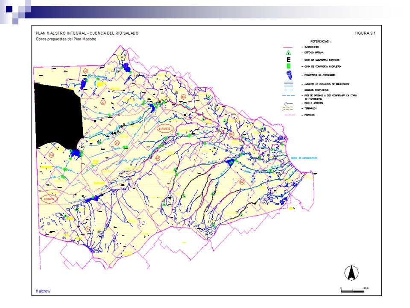This screenshot has height=308, width=410.
Task: Click the triple-line conduction capacity legend symbol
Action: tap(288, 84)
